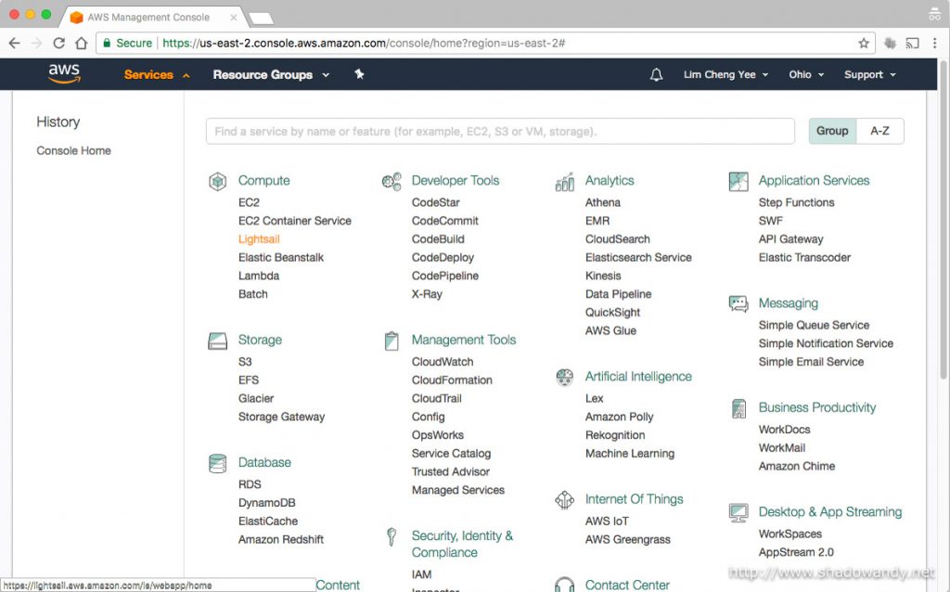This screenshot has height=592, width=950.
Task: Click the Database category icon
Action: pos(217,464)
